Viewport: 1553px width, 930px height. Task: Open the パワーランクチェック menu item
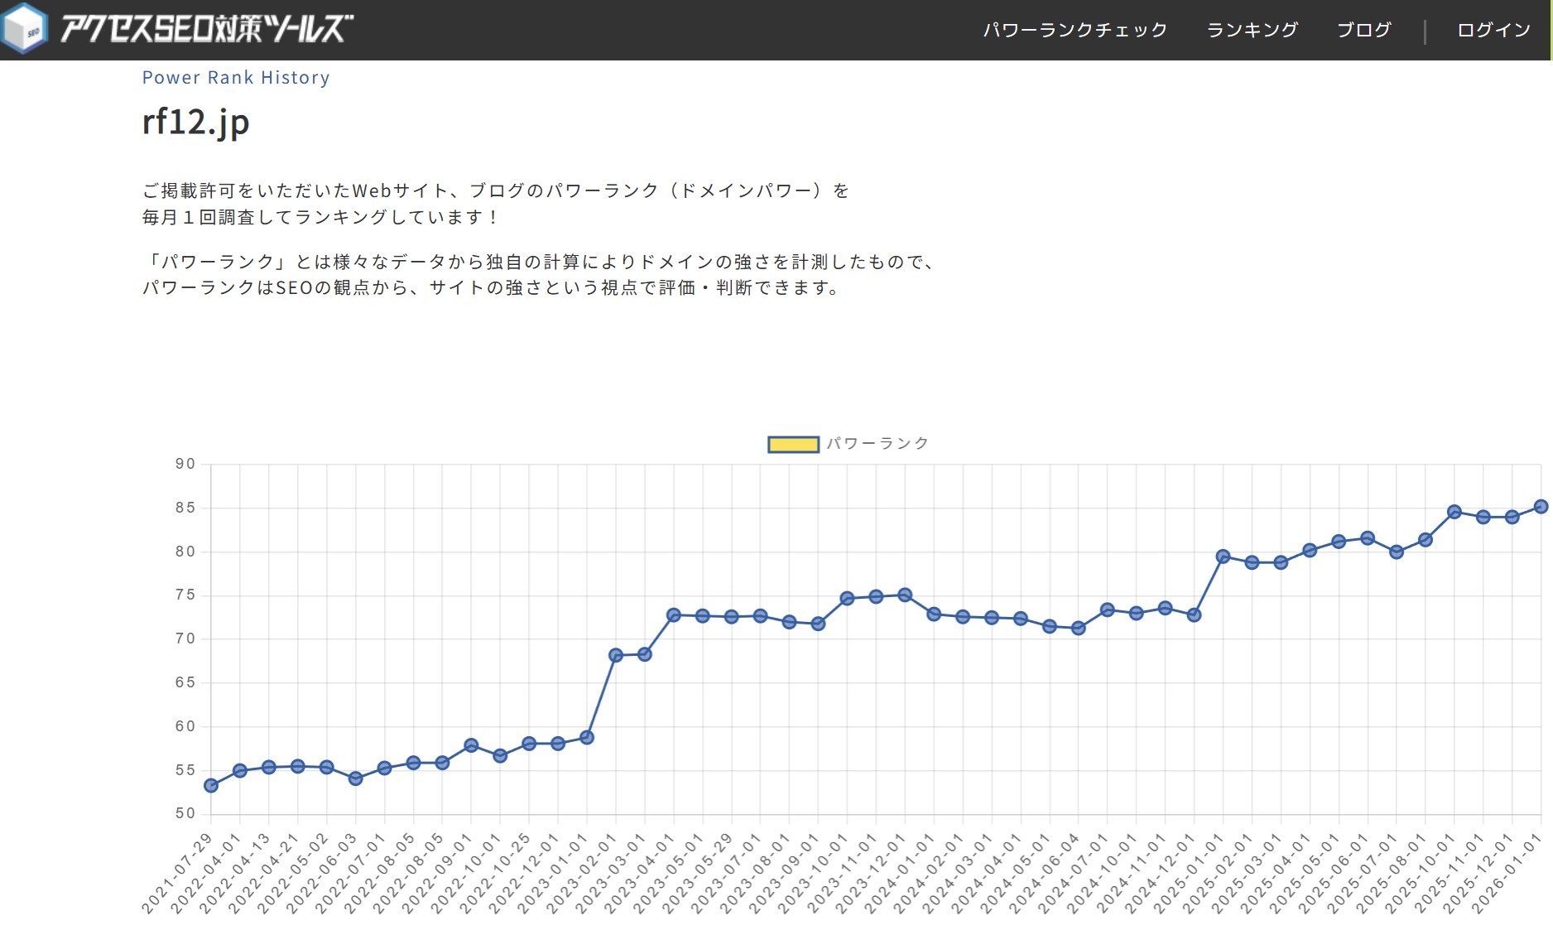pyautogui.click(x=1075, y=31)
